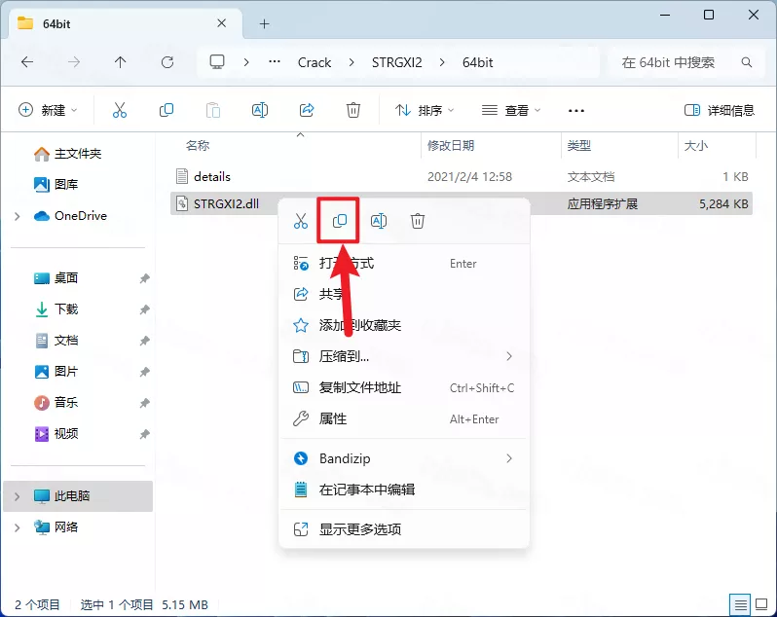Screen dimensions: 777x617
Task: Click the Refresh button in navigation bar
Action: (x=166, y=62)
